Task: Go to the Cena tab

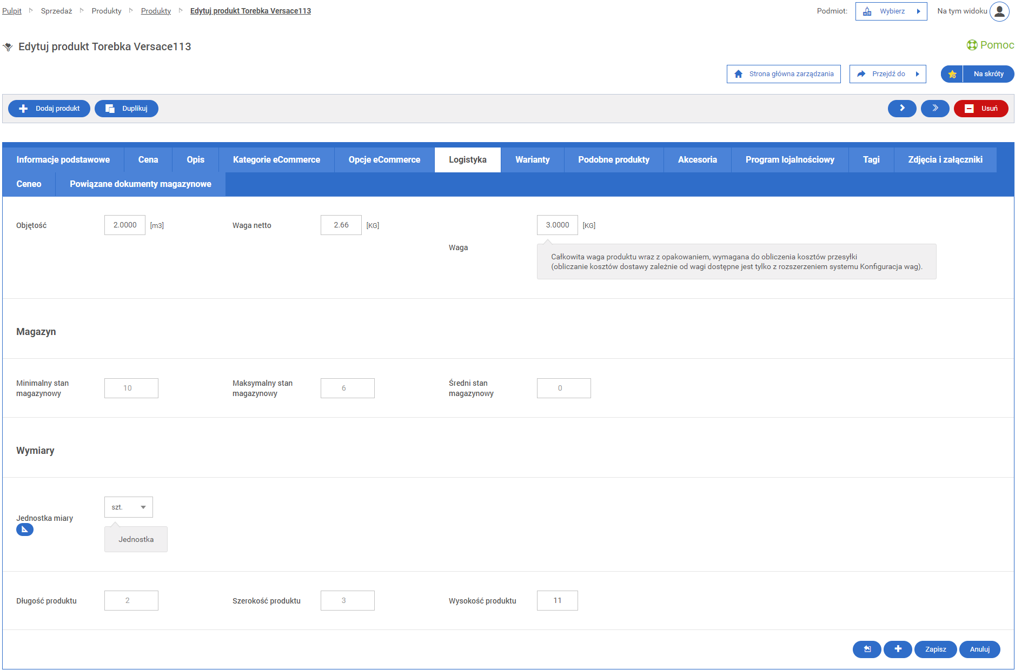Action: click(148, 160)
